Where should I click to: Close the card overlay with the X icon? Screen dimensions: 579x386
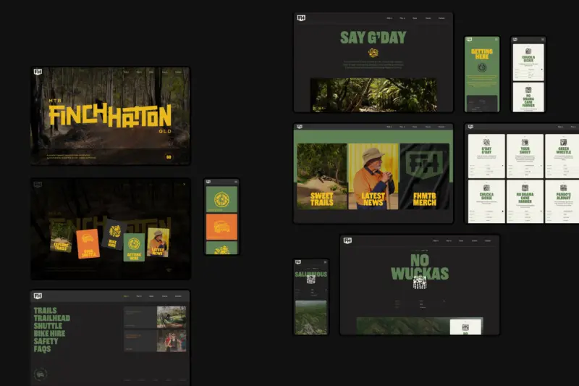pos(185,184)
